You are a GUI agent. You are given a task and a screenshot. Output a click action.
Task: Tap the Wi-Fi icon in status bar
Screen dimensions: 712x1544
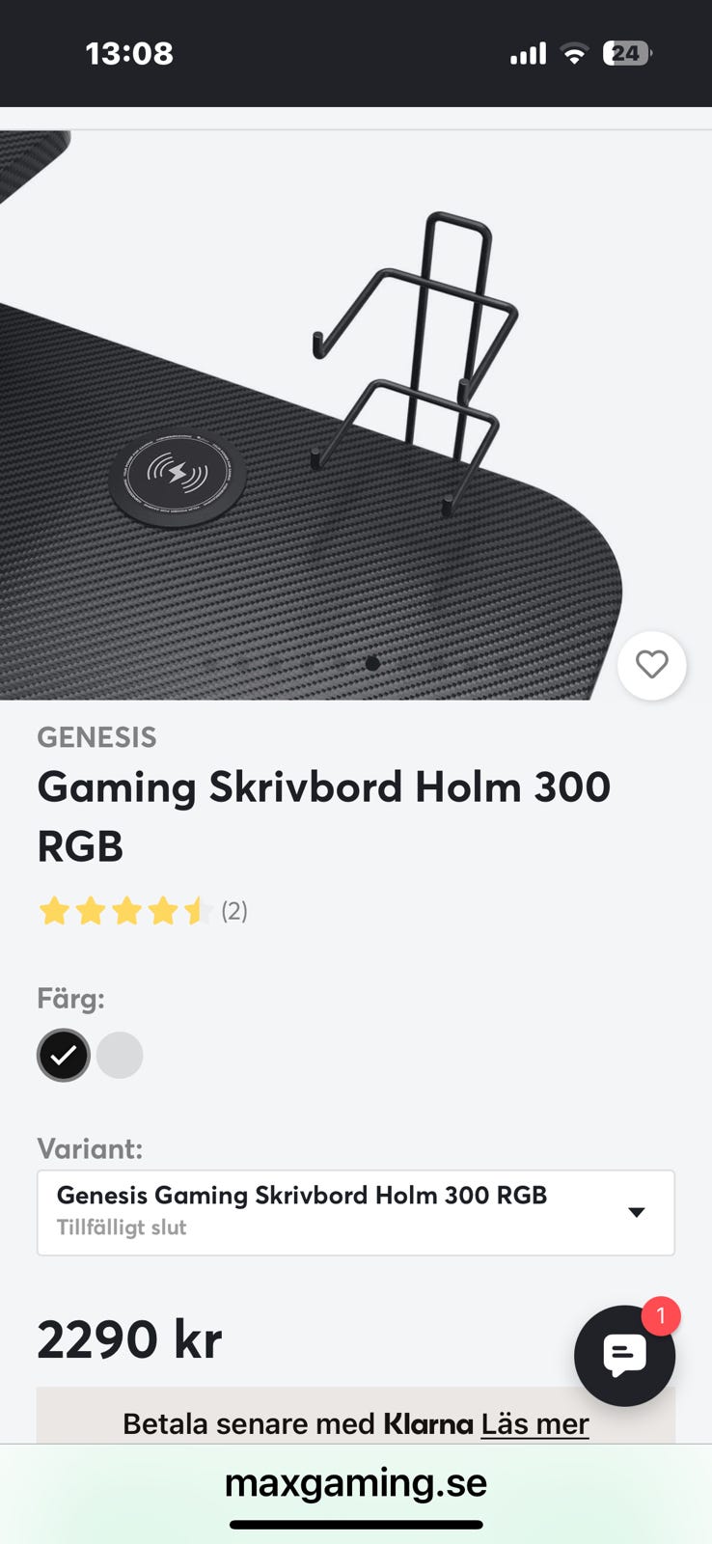[x=574, y=53]
